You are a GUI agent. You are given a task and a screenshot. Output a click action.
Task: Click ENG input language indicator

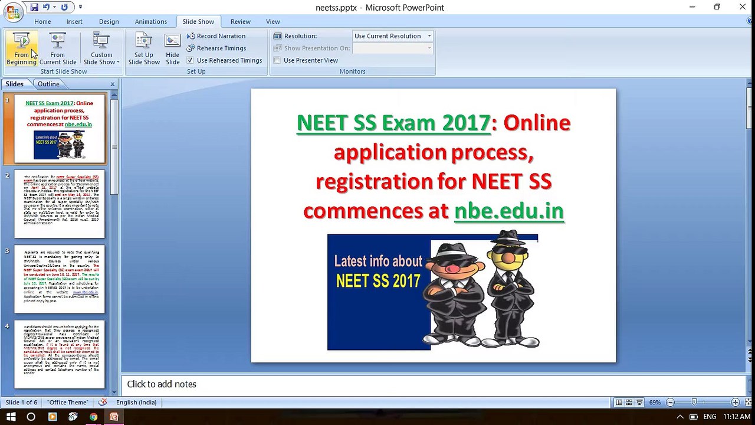710,417
